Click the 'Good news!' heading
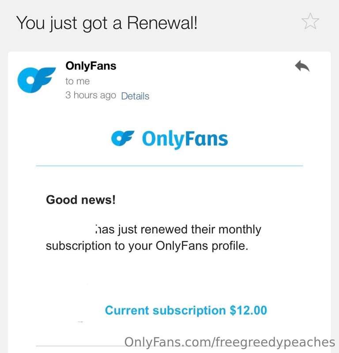 click(81, 200)
